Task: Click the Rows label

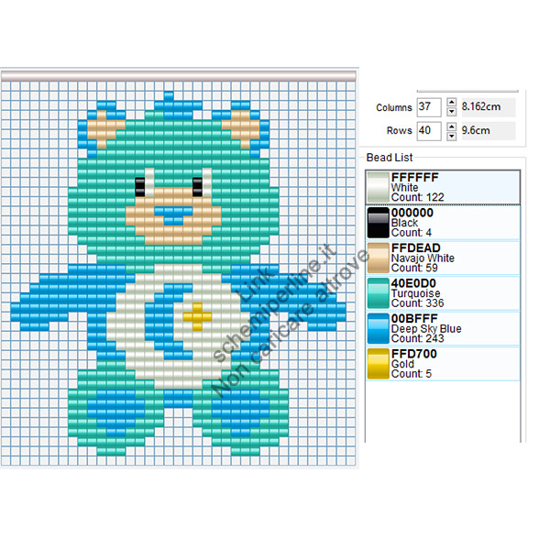Action: (x=399, y=130)
